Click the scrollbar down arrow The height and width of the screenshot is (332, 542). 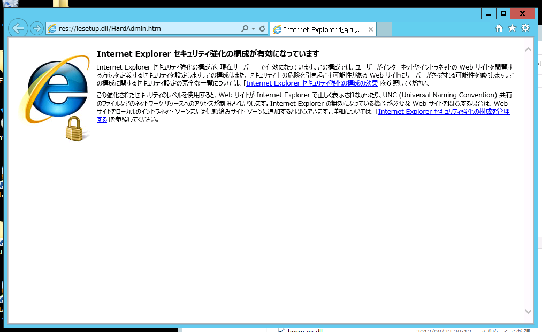pyautogui.click(x=528, y=311)
